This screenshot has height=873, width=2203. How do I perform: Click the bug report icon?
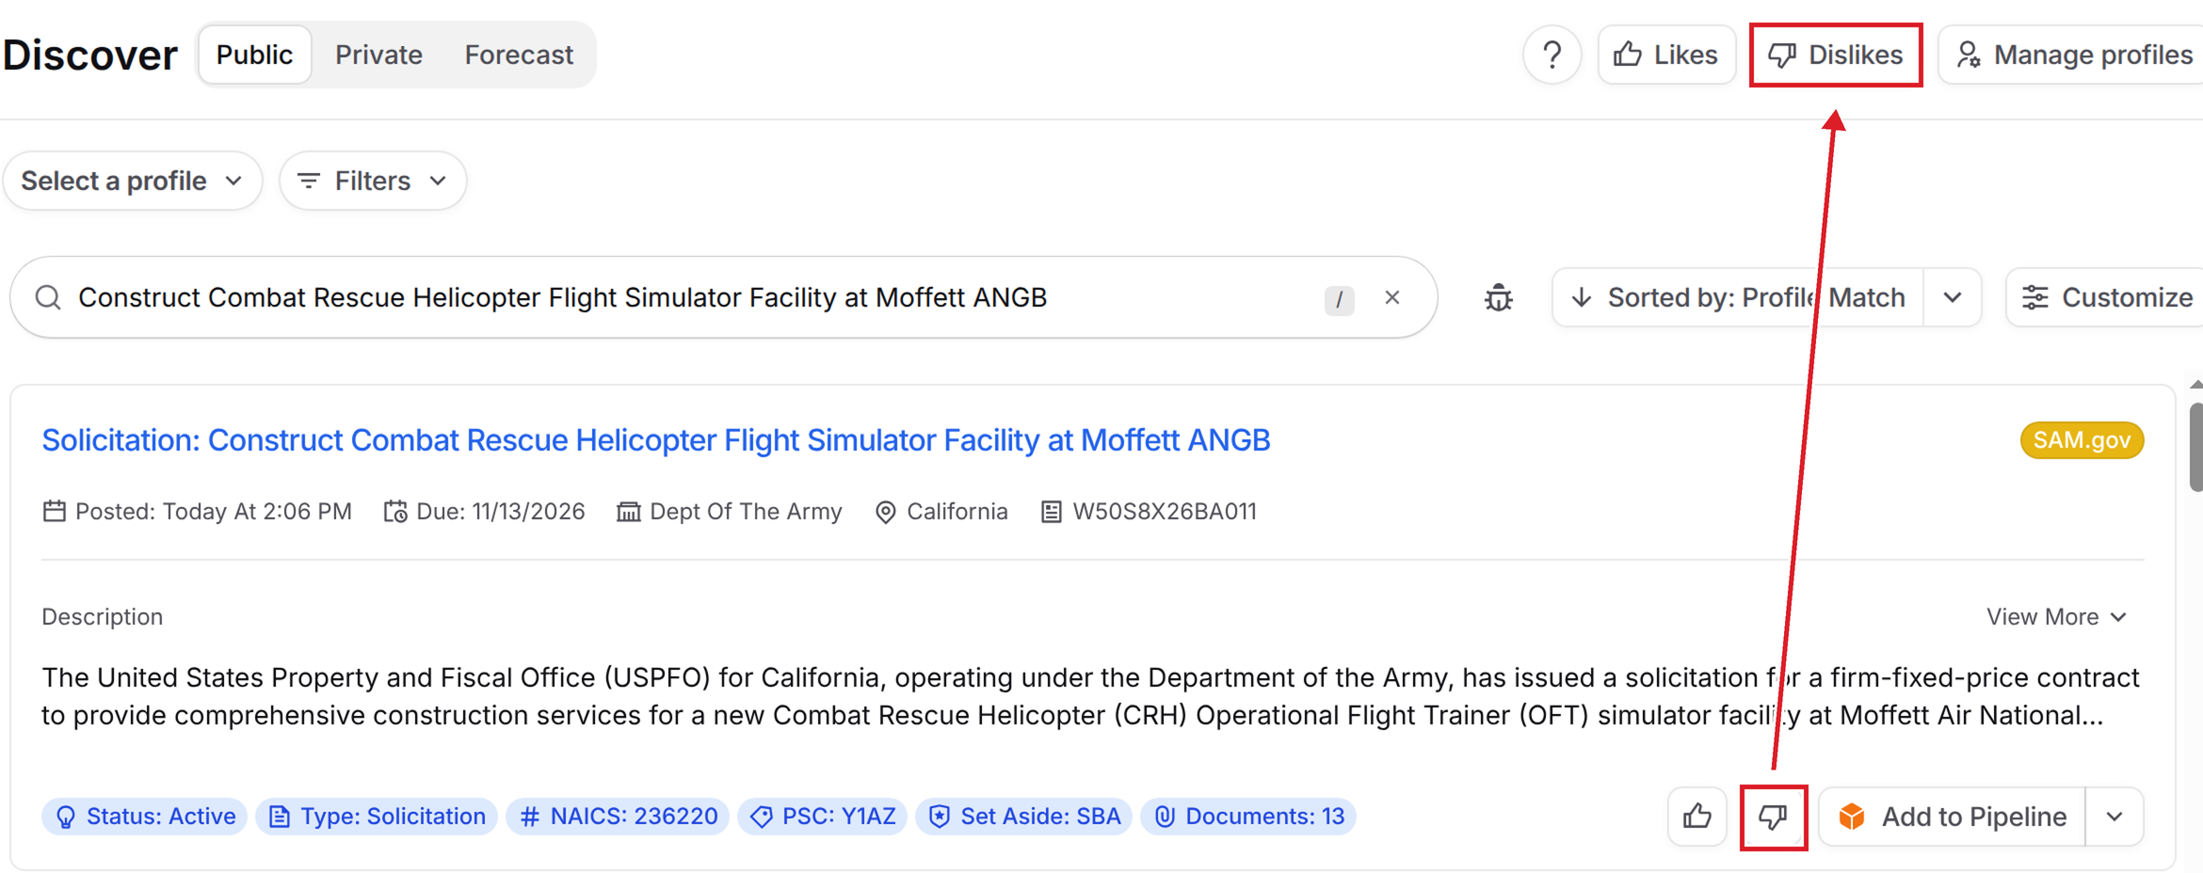coord(1498,297)
